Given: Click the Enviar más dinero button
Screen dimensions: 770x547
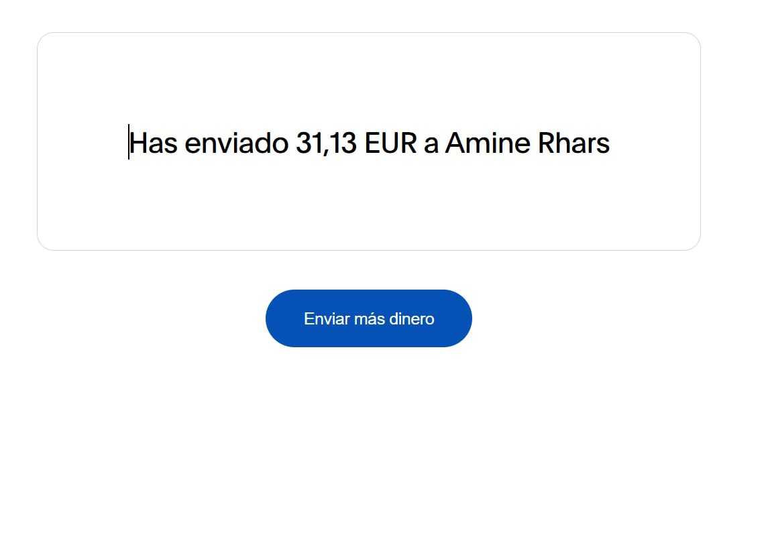Looking at the screenshot, I should coord(368,318).
